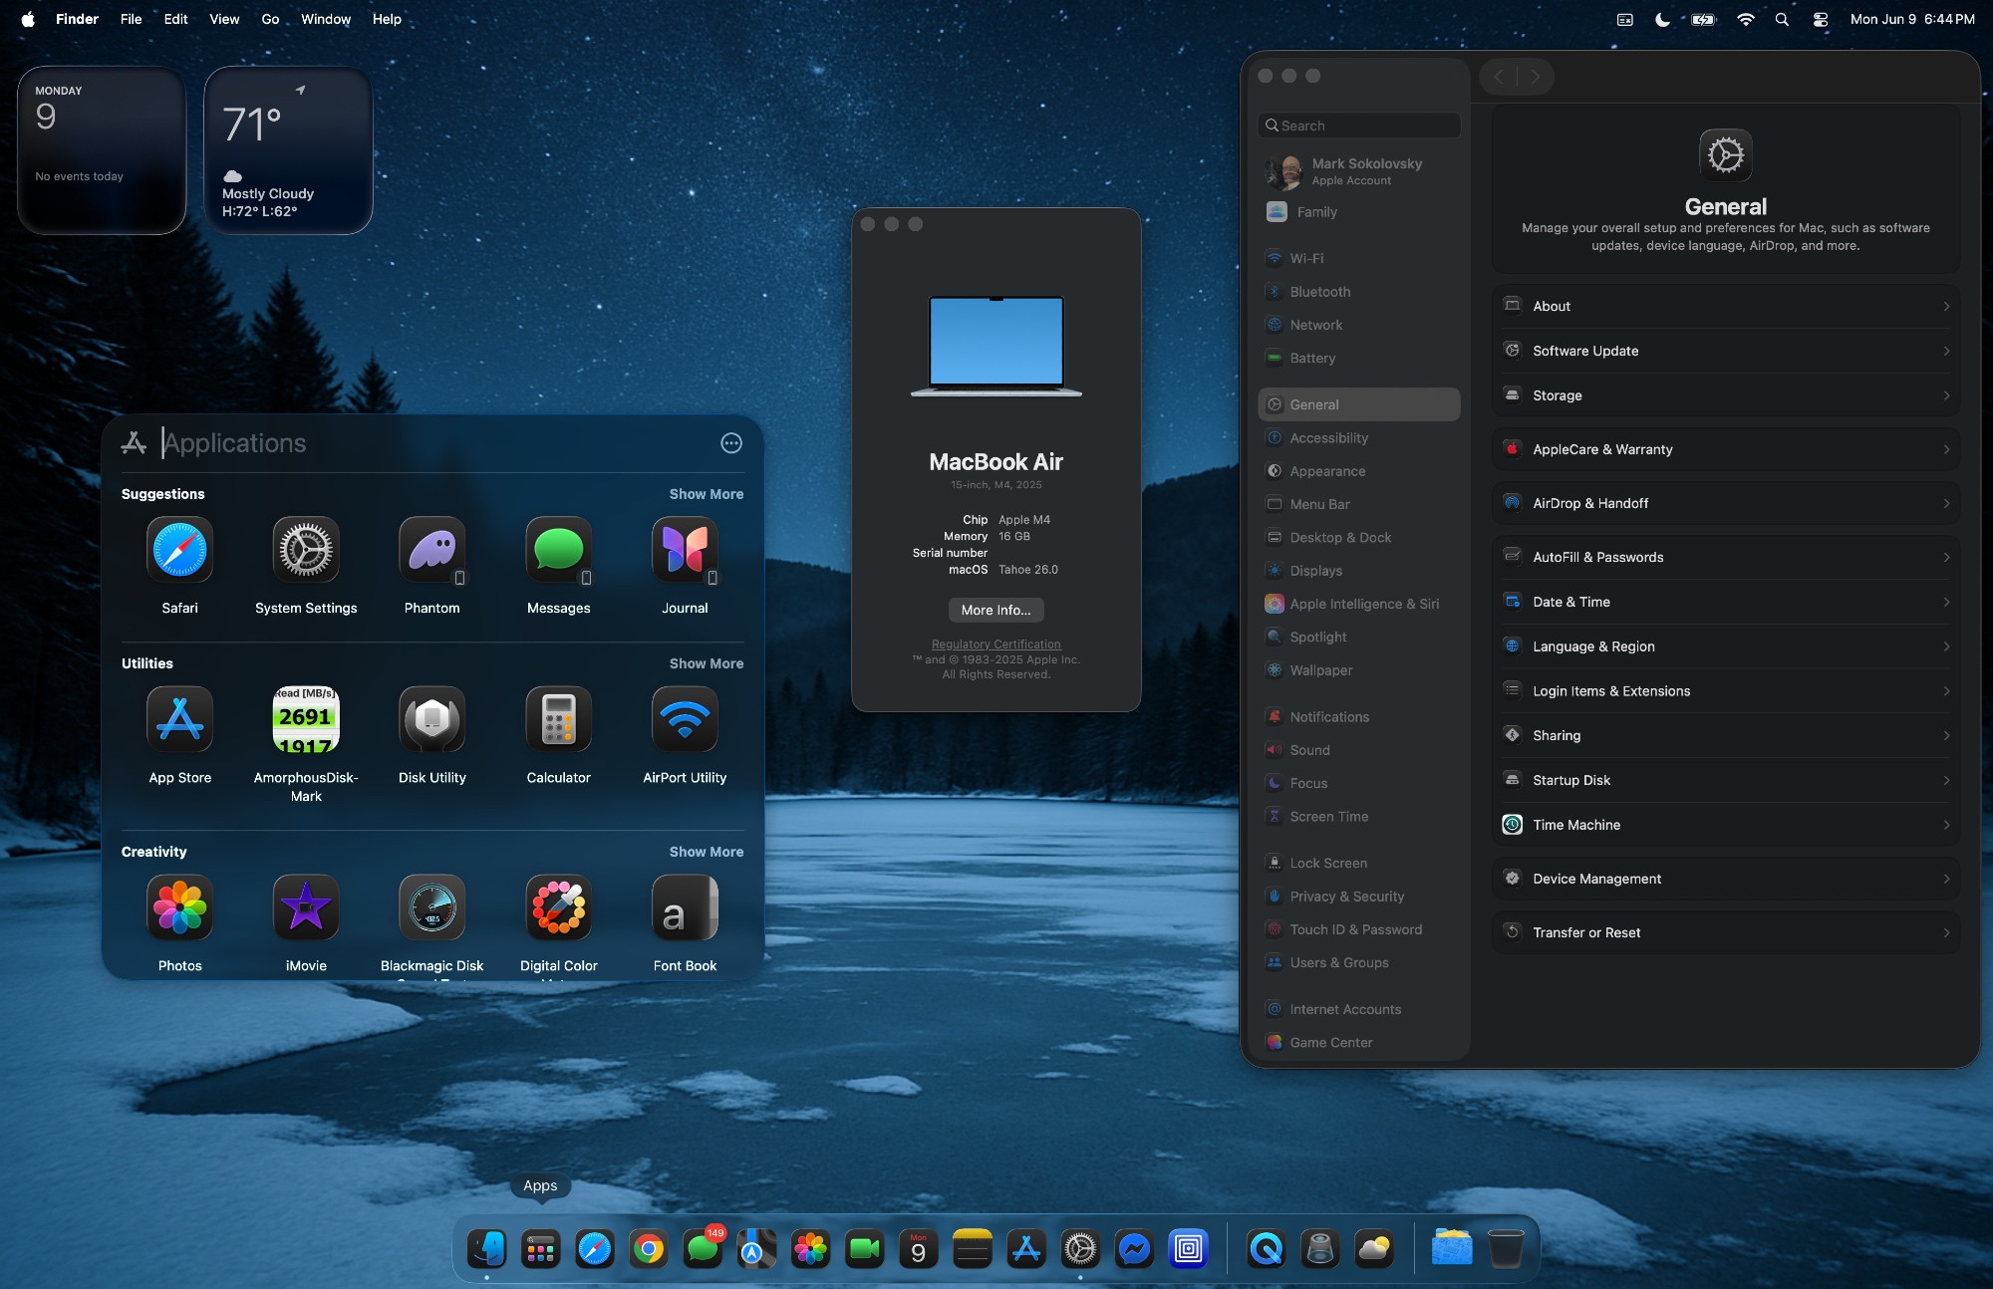This screenshot has height=1289, width=1993.
Task: Select Appearance in Settings sidebar
Action: click(1359, 471)
